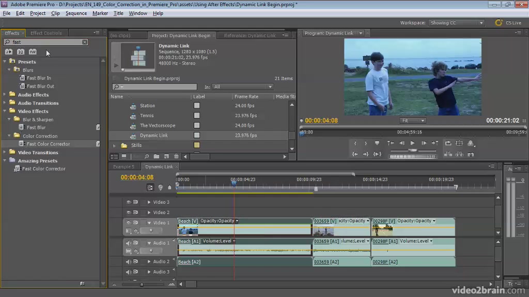Click Export Frame camera icon

471,154
